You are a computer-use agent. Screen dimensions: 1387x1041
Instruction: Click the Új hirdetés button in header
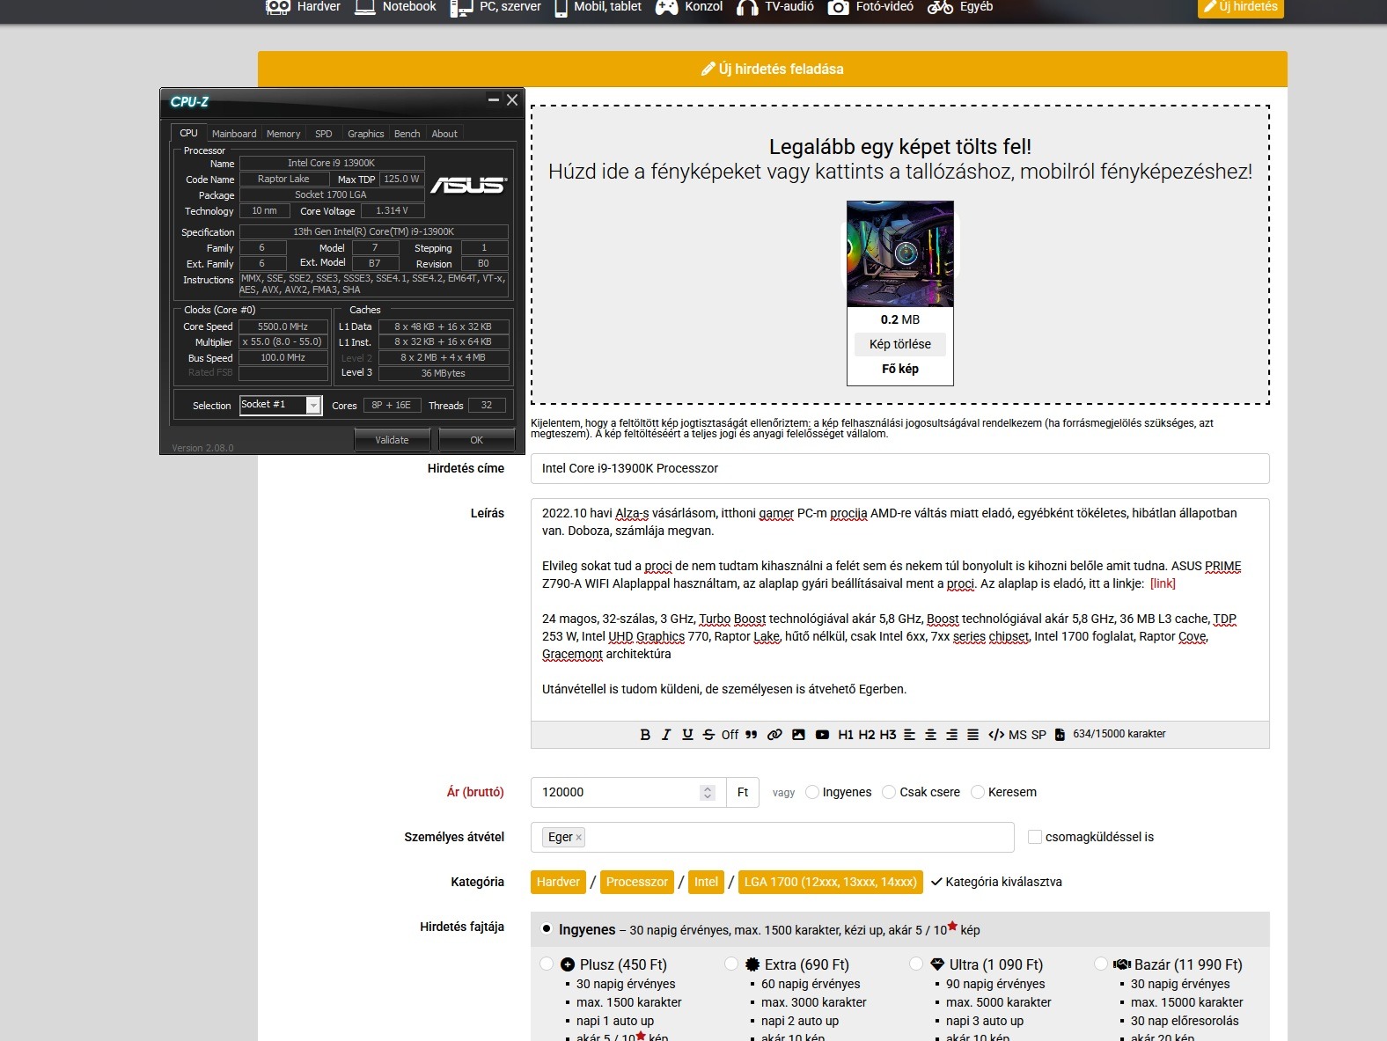pyautogui.click(x=1240, y=7)
